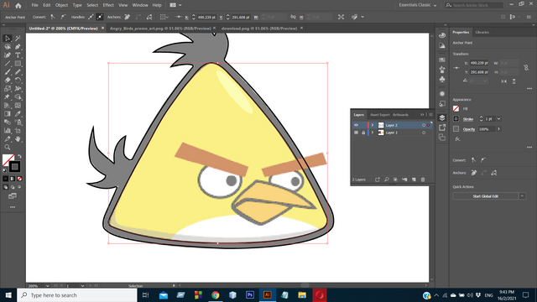Screen dimensions: 537x302
Task: Open the Arrange Documents dropdown in menu bar
Action: [175, 5]
